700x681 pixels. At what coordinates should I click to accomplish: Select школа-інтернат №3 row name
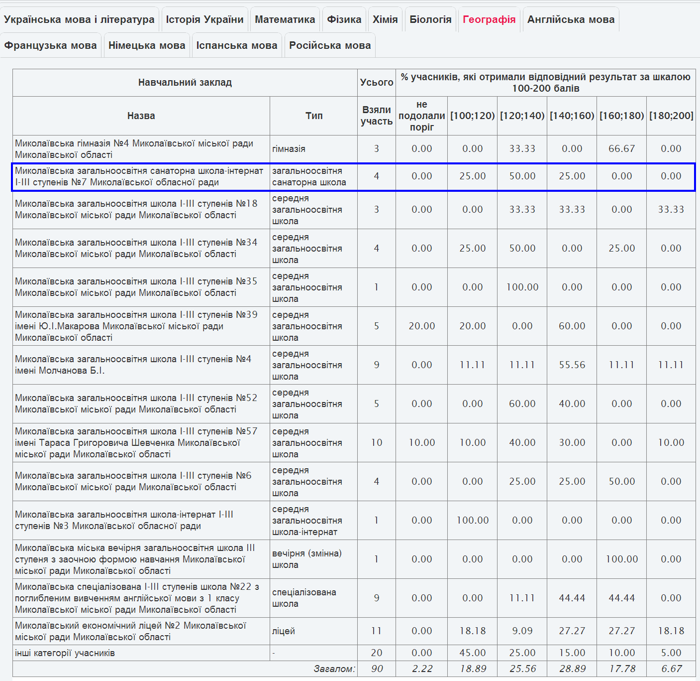124,521
